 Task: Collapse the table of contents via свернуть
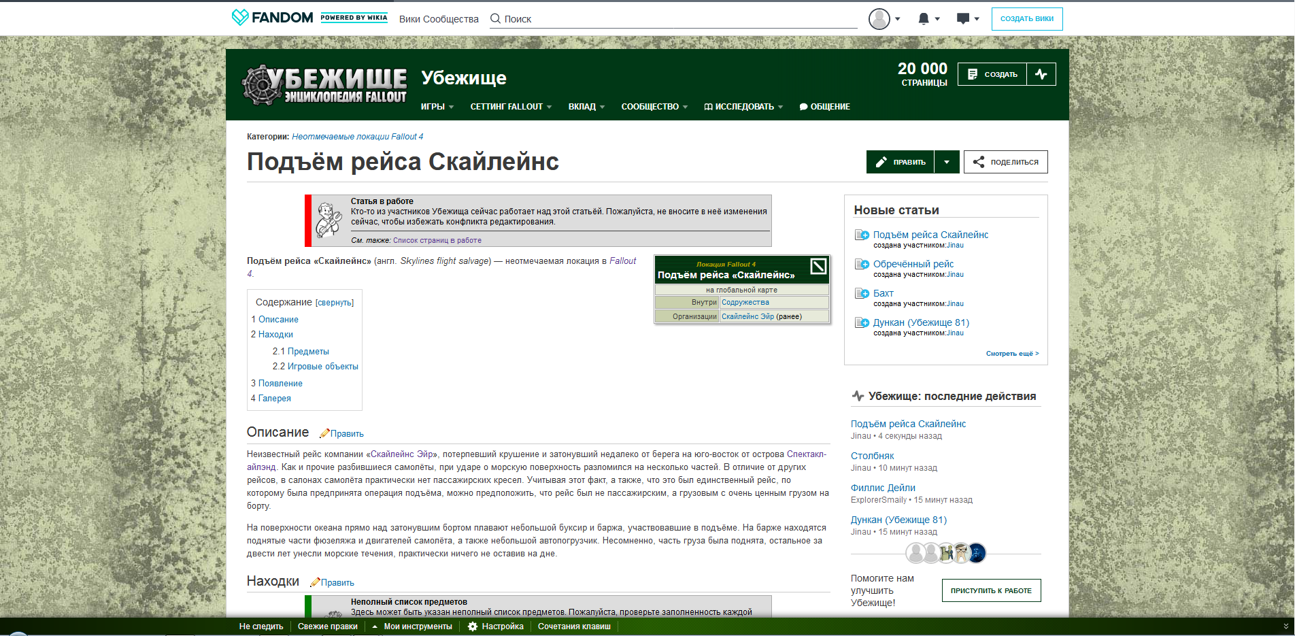click(x=335, y=303)
